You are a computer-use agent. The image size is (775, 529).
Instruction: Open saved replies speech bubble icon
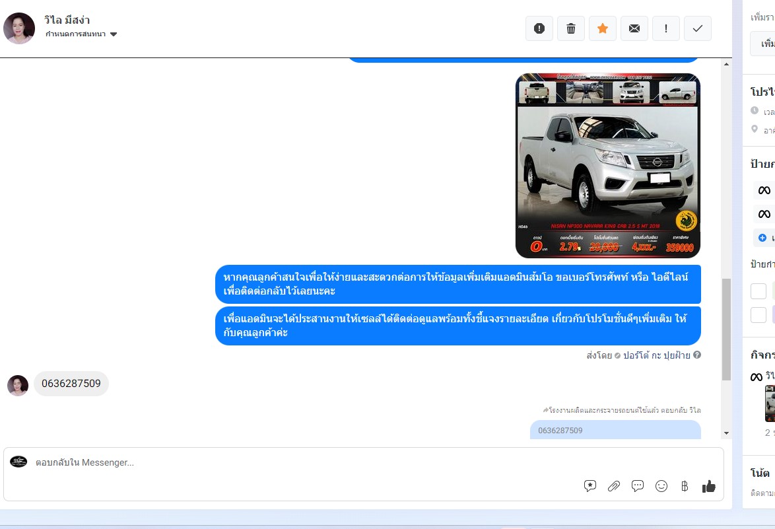coord(638,486)
